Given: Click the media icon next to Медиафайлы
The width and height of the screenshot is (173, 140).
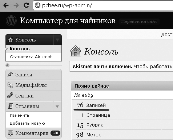Looking at the screenshot, I should click(x=10, y=85).
